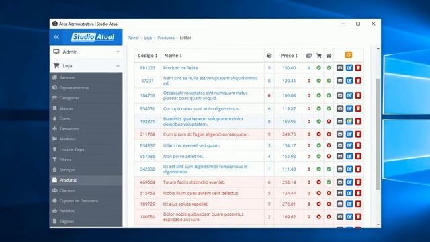Open product name Produto de Teste
This screenshot has width=430, height=242.
coord(180,67)
